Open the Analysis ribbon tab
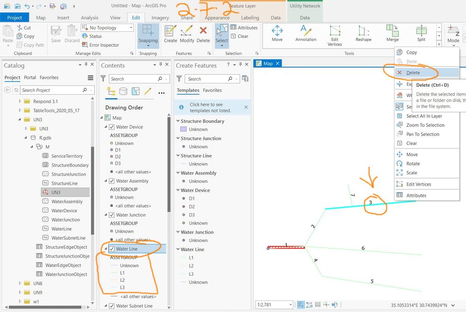 click(90, 18)
